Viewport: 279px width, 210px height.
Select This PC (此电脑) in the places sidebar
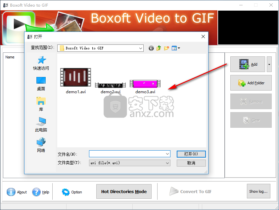(41, 124)
